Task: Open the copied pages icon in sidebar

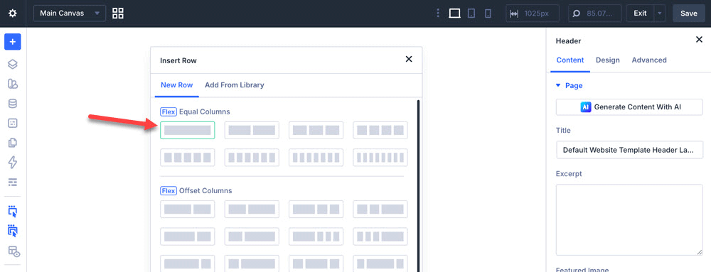Action: point(13,143)
